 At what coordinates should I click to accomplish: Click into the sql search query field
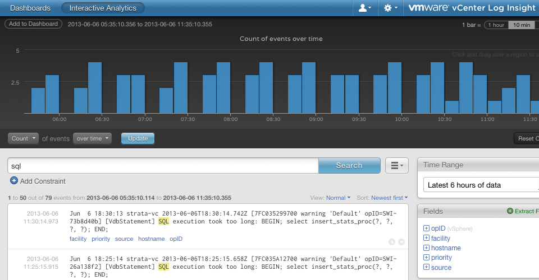(x=163, y=166)
